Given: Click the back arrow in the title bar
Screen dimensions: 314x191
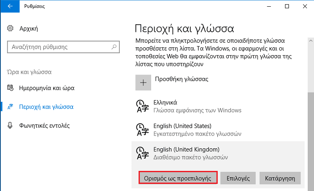Looking at the screenshot, I should click(10, 6).
